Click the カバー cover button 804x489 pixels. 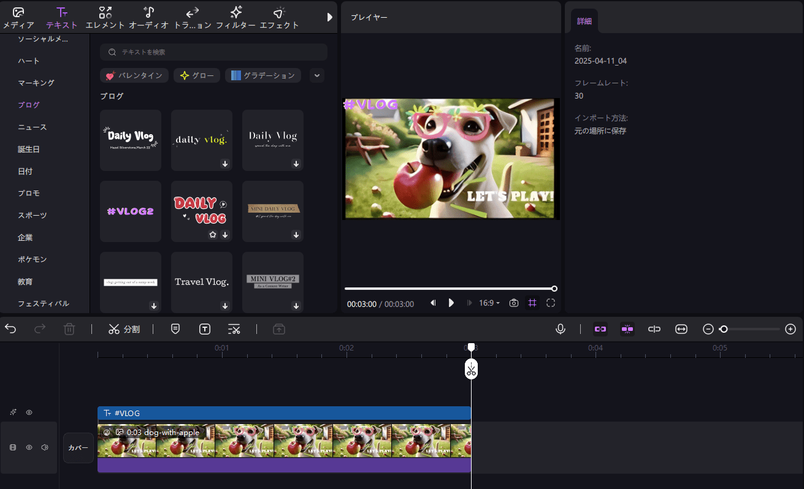click(x=78, y=448)
